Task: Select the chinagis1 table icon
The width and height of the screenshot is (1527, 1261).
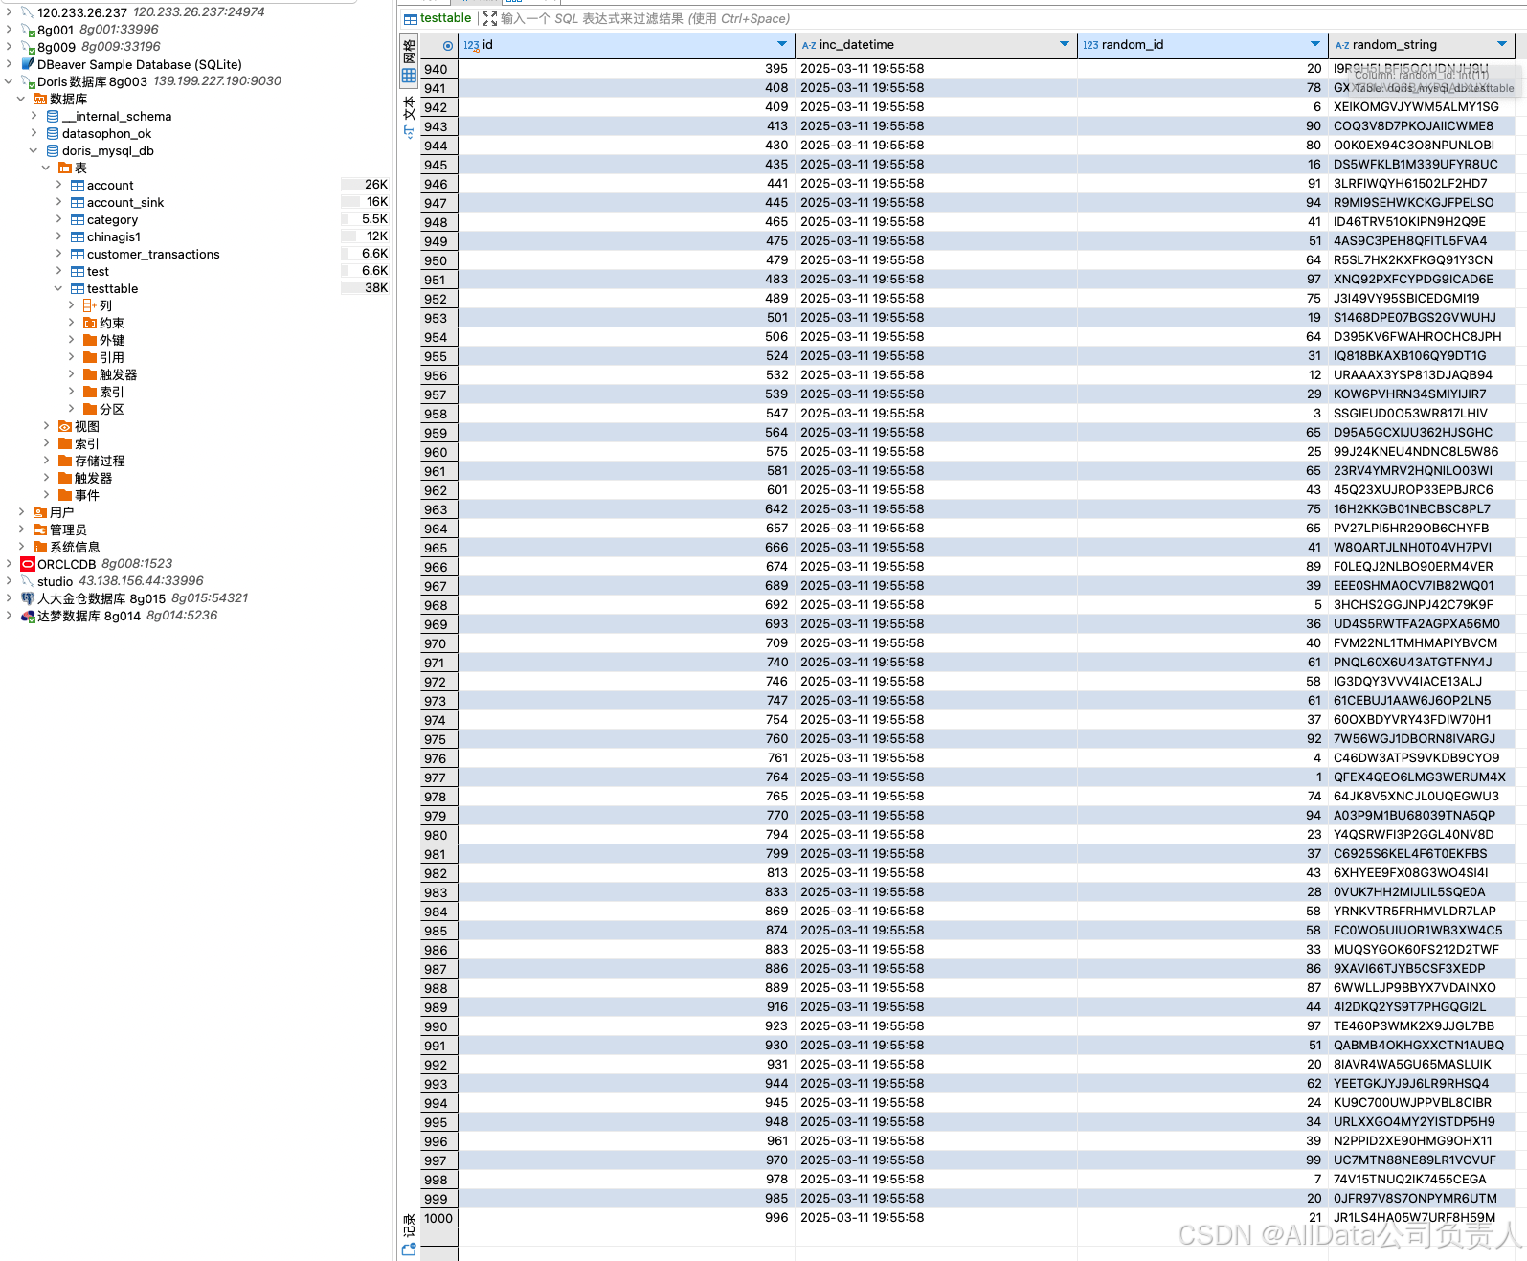Action: [x=78, y=237]
